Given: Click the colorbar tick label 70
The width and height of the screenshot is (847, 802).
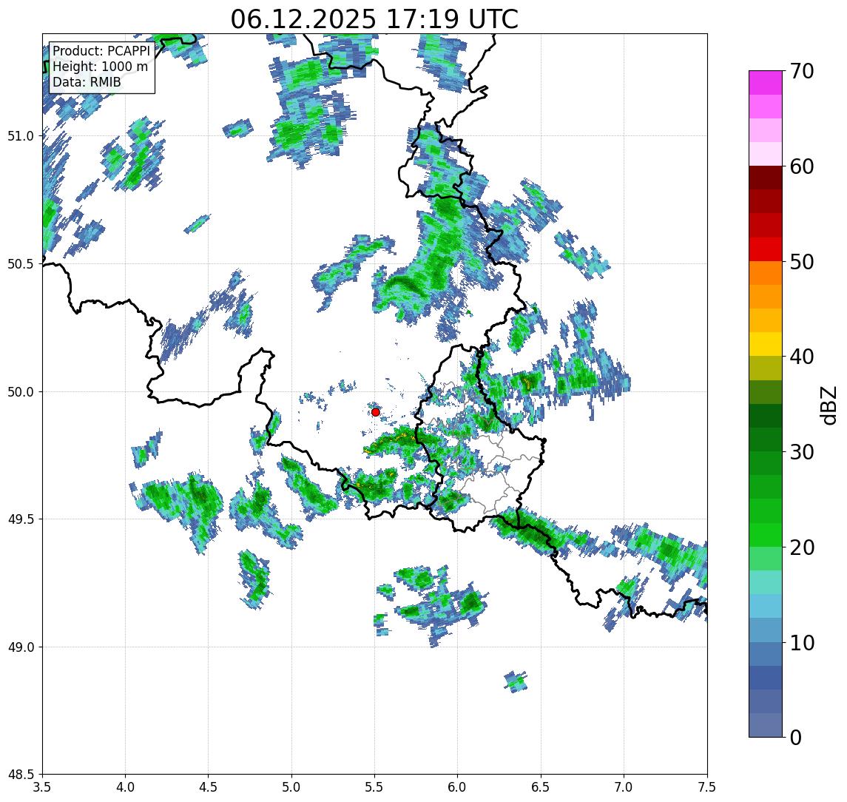Looking at the screenshot, I should click(x=802, y=71).
